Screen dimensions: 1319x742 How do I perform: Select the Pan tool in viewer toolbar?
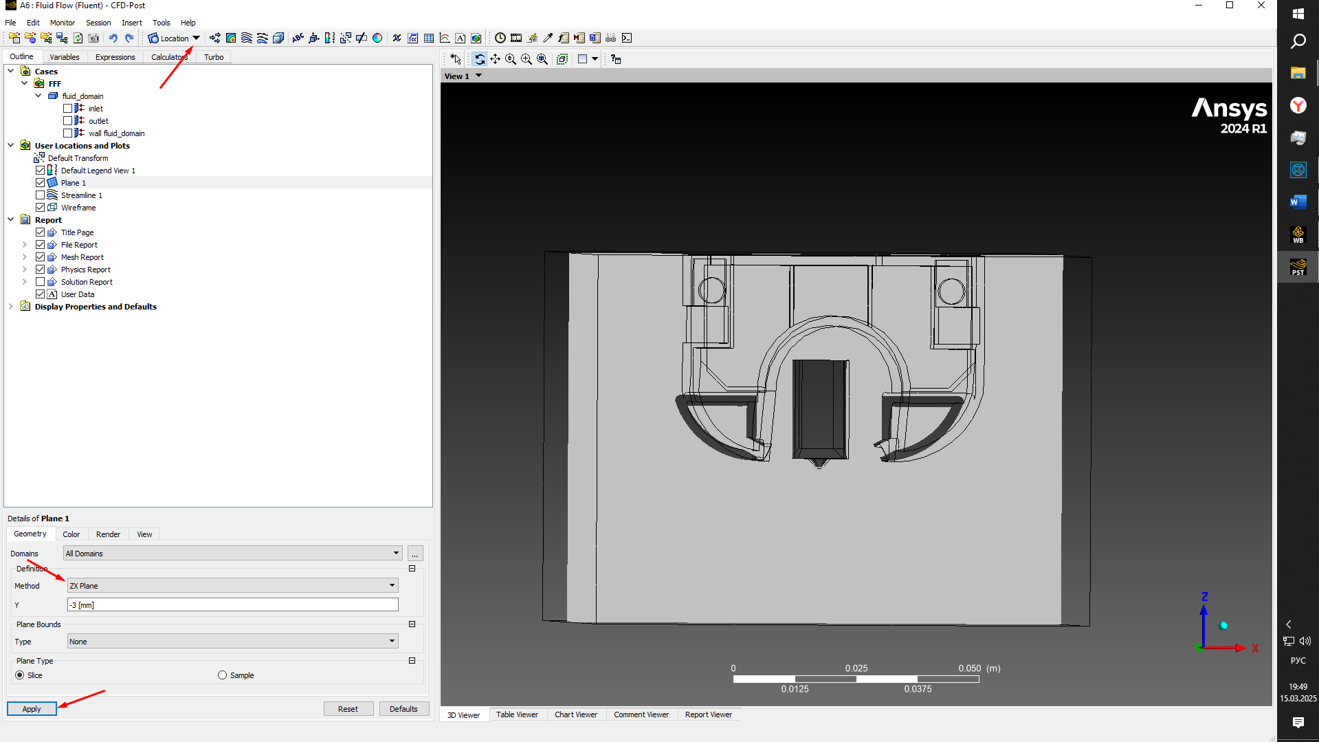495,59
